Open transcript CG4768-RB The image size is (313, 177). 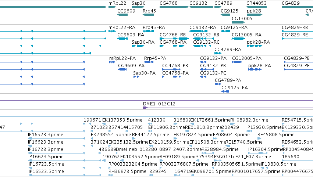point(172,35)
